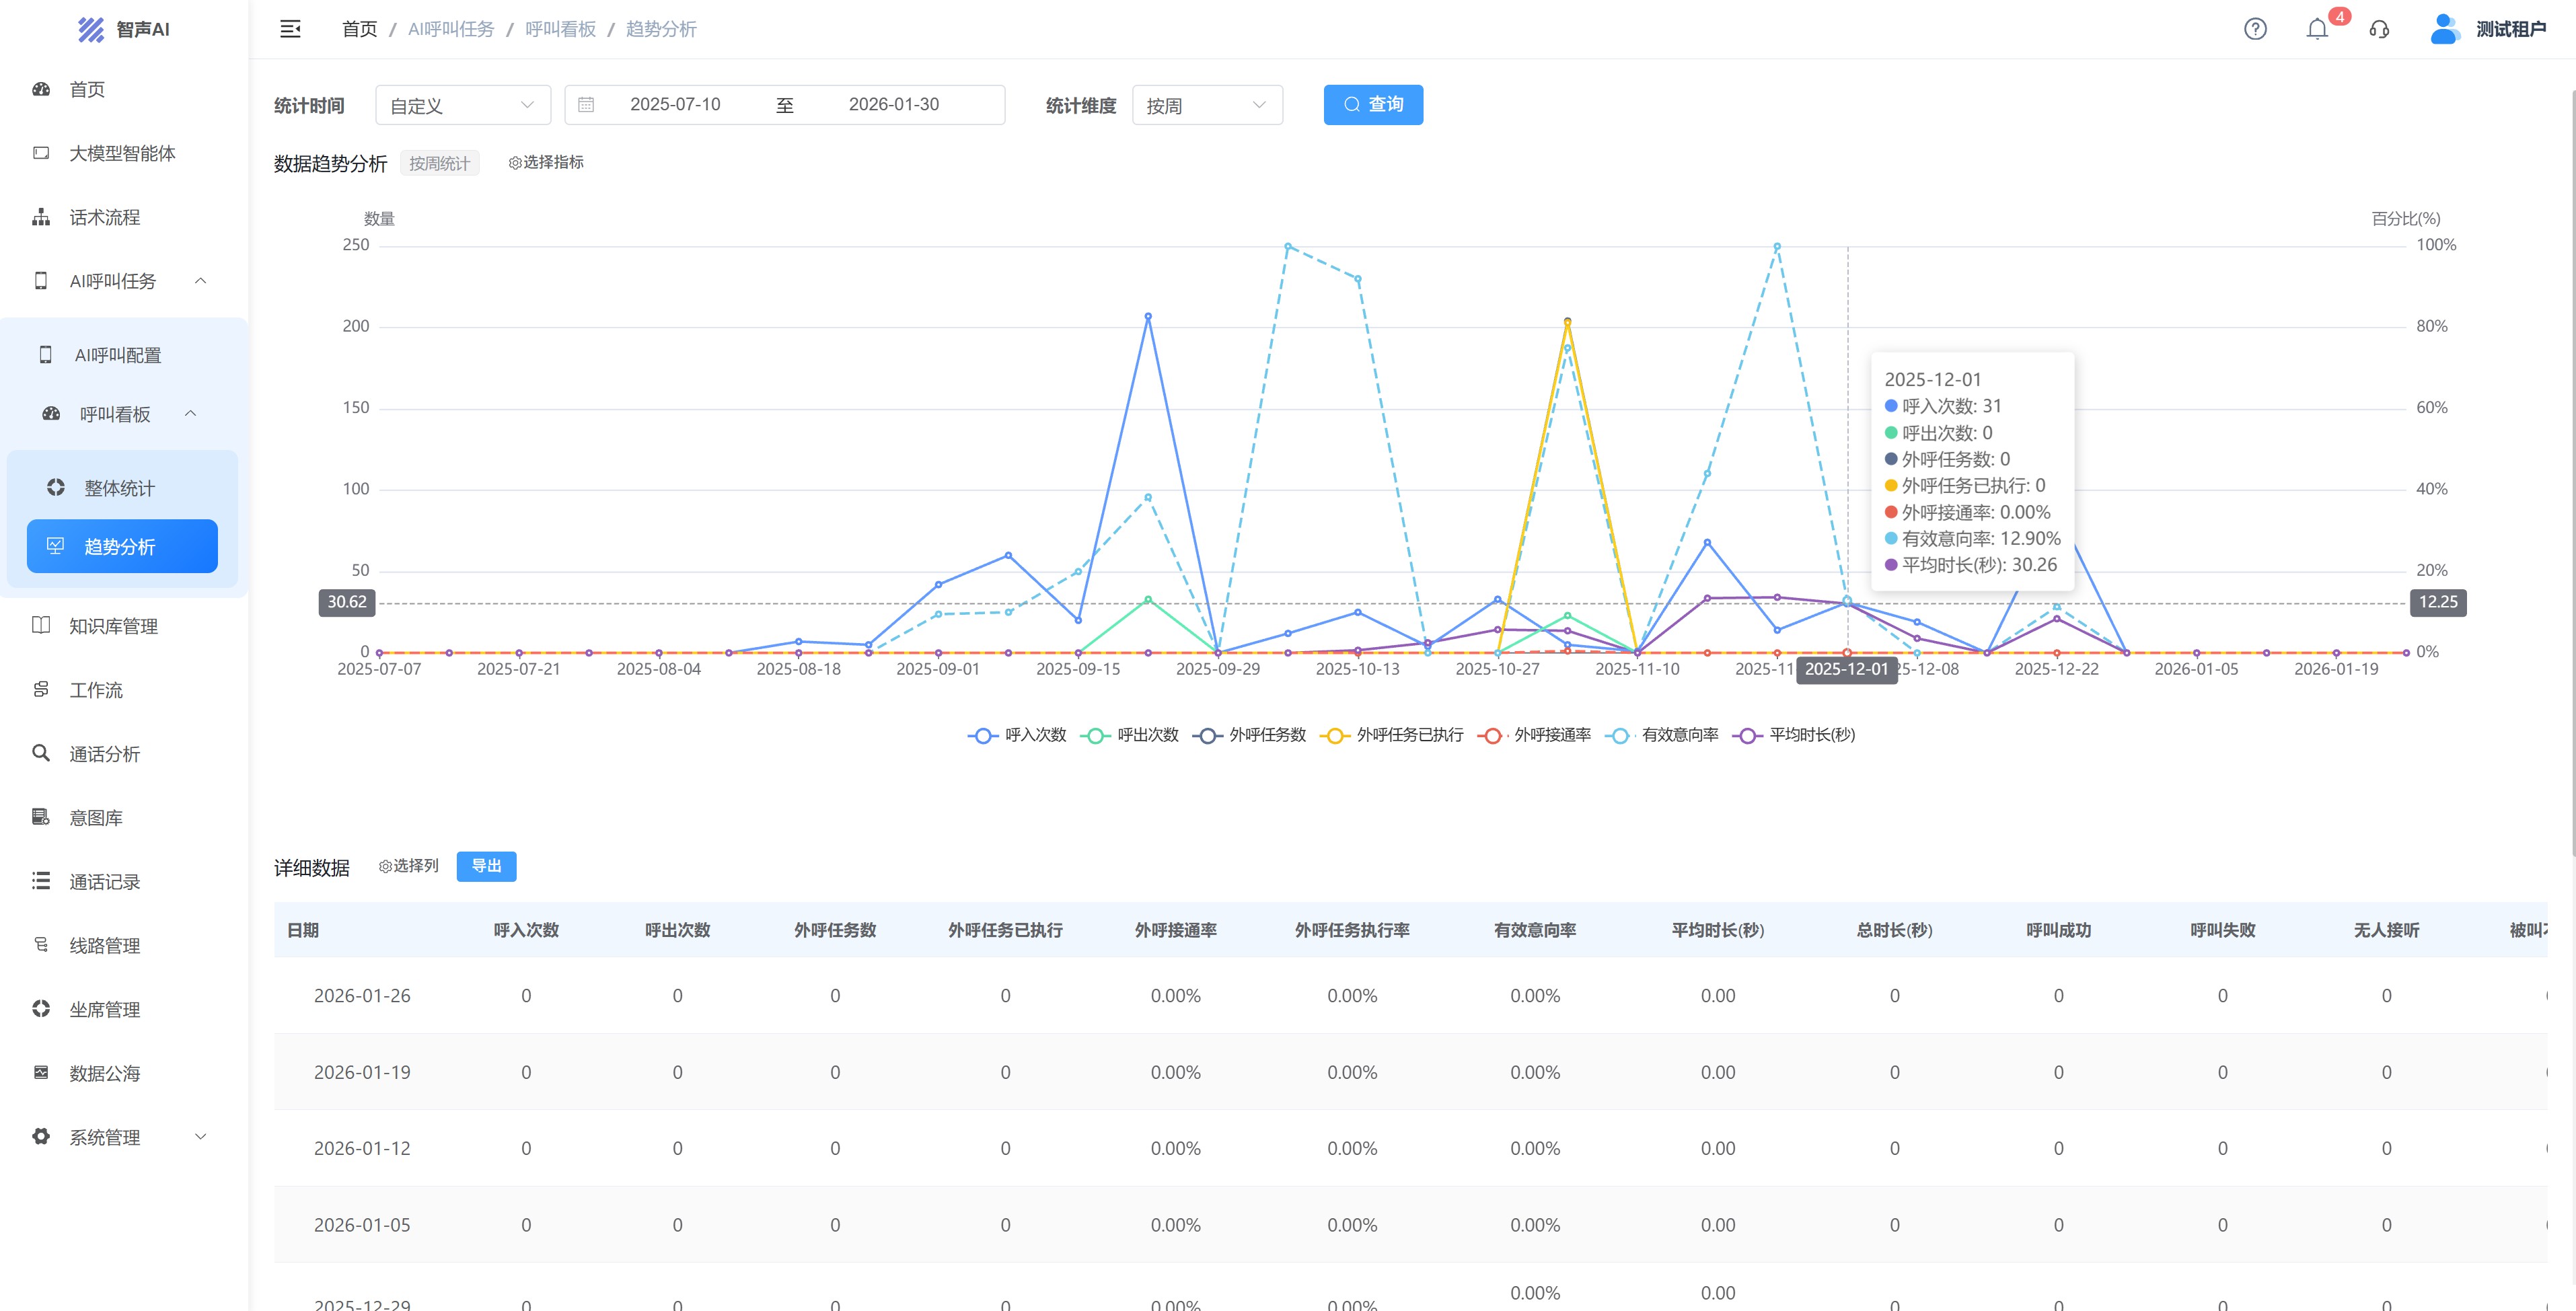Image resolution: width=2576 pixels, height=1311 pixels.
Task: Click the chart icon beside 趋势分析
Action: point(56,546)
